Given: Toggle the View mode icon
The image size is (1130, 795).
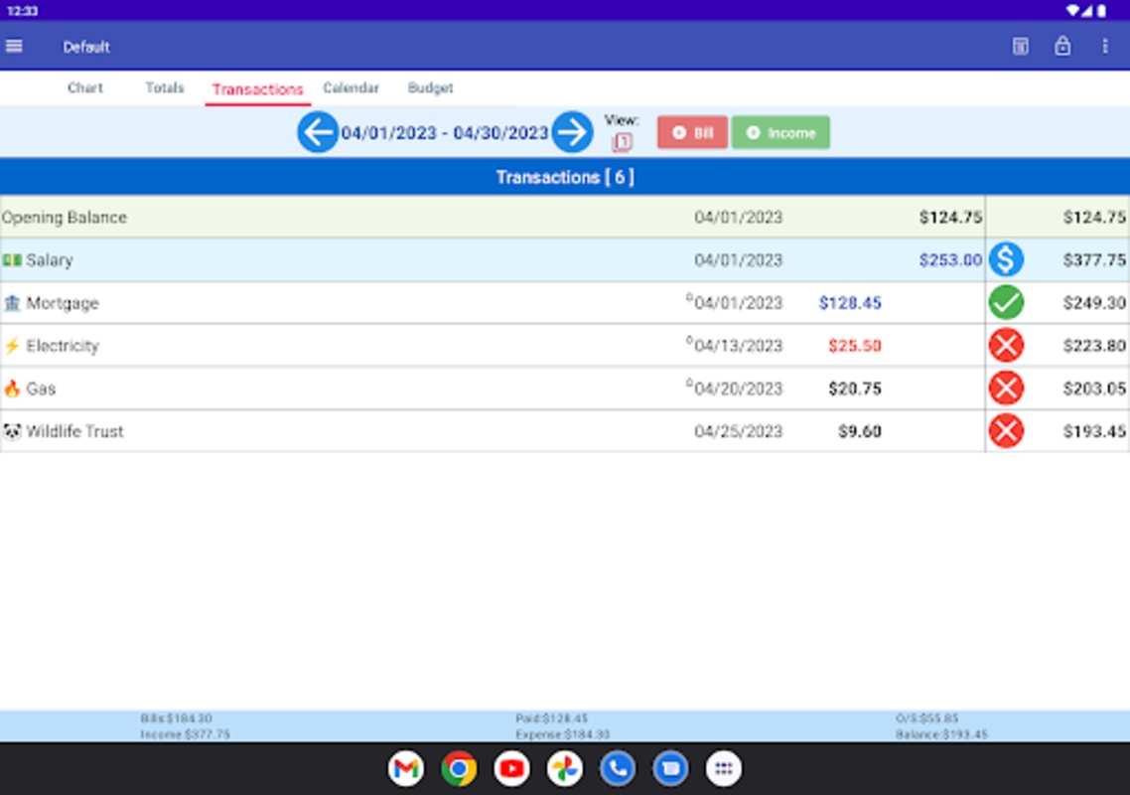Looking at the screenshot, I should 622,141.
